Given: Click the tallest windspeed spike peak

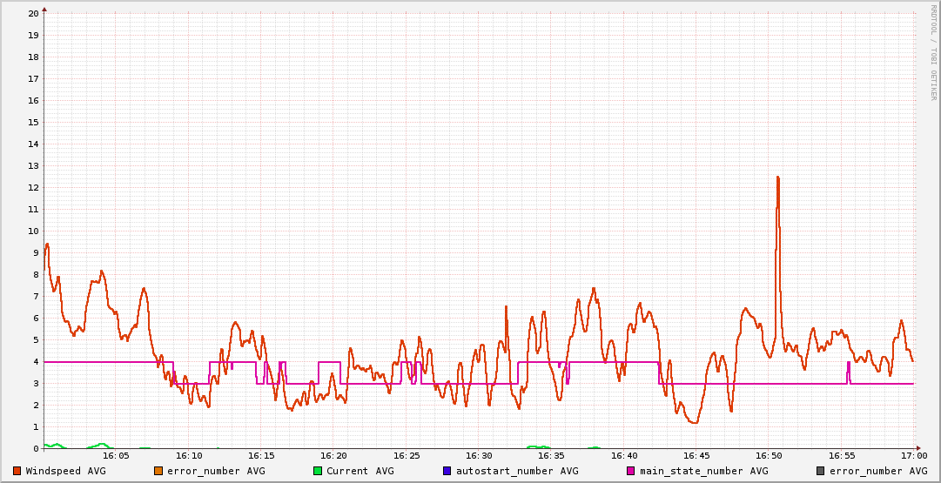Looking at the screenshot, I should 777,178.
